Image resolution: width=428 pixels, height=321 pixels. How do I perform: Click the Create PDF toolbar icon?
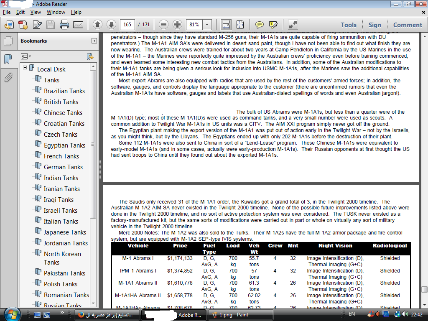(9, 25)
